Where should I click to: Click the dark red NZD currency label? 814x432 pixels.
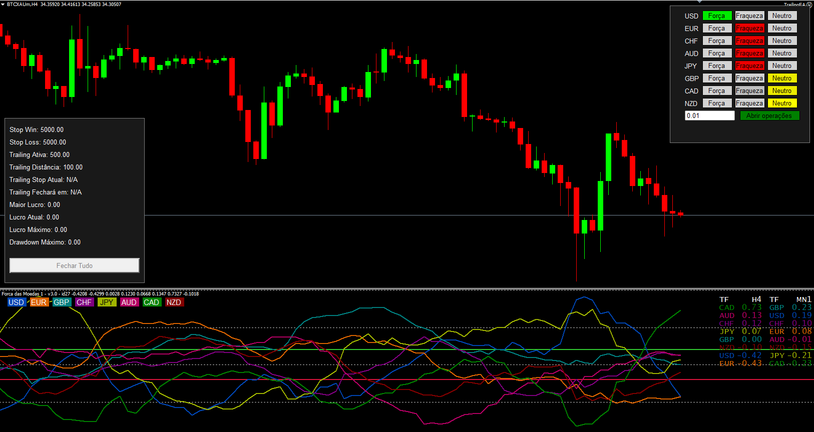[x=174, y=302]
